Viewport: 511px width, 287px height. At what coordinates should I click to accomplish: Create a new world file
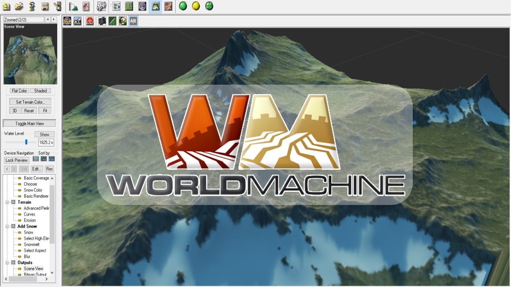pyautogui.click(x=6, y=6)
